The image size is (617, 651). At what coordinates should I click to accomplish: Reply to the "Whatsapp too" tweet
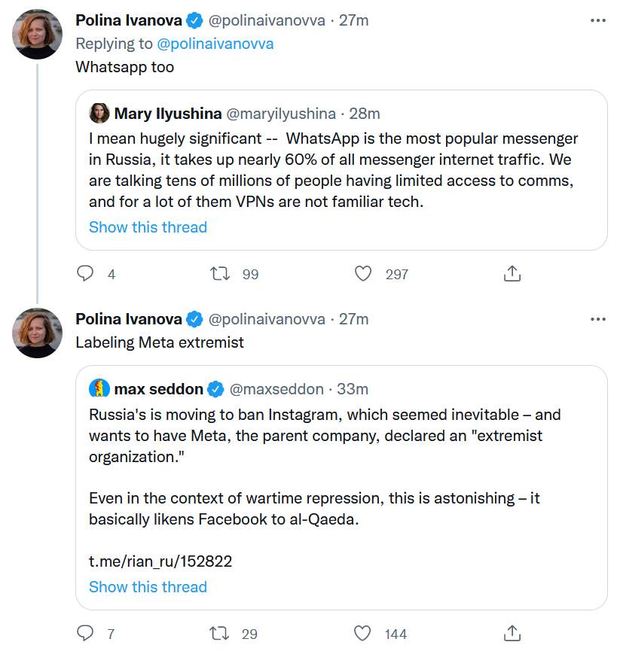click(x=86, y=274)
